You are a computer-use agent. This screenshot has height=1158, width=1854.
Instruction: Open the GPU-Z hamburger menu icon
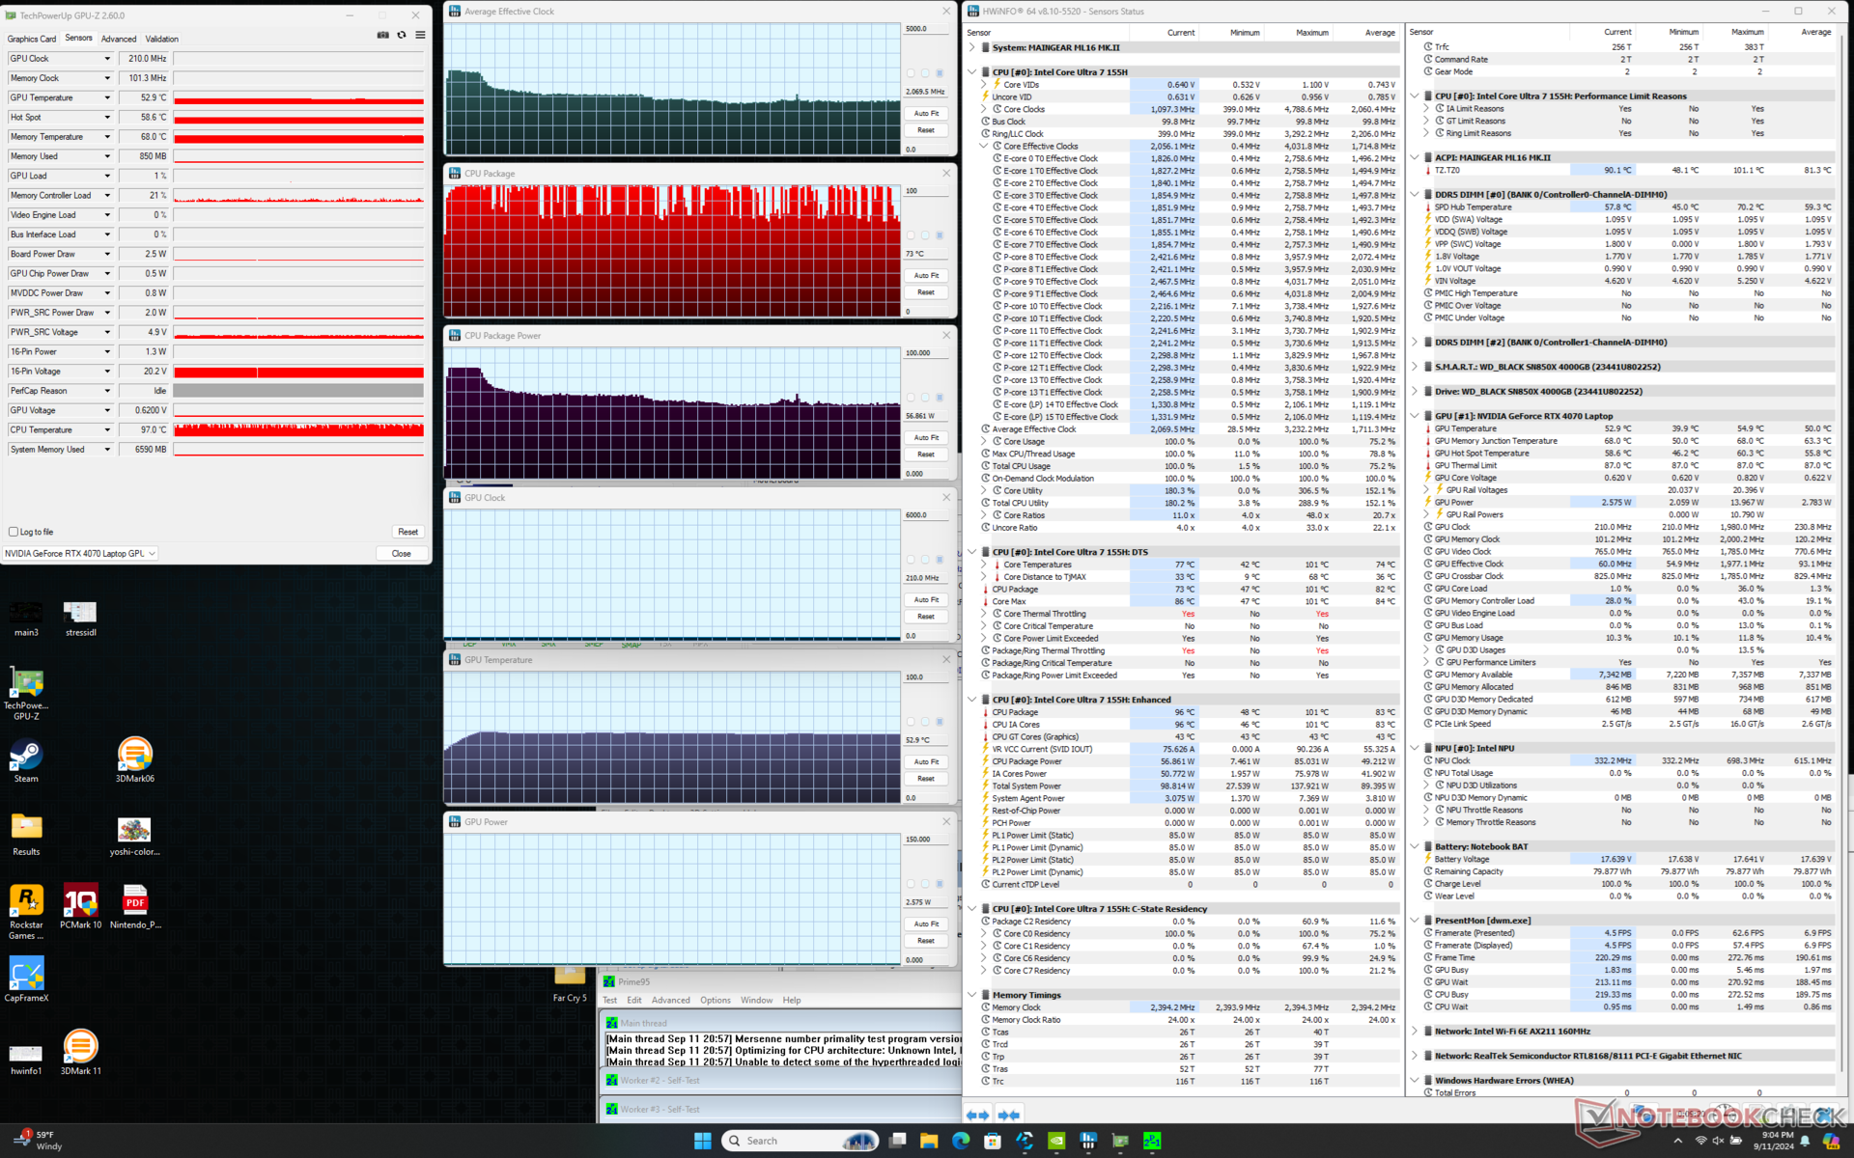click(420, 35)
